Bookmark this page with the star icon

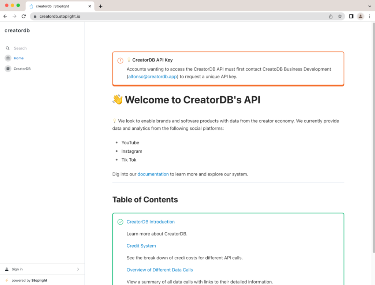340,16
